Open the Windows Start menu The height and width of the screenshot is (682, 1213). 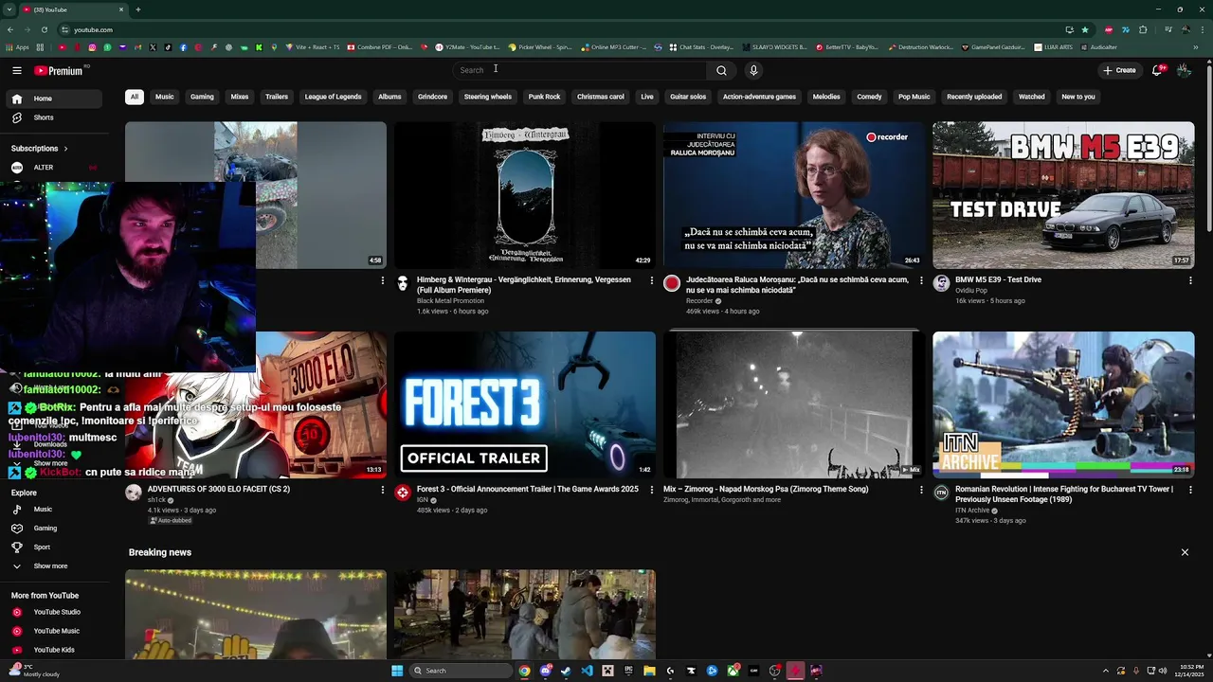[x=397, y=671]
